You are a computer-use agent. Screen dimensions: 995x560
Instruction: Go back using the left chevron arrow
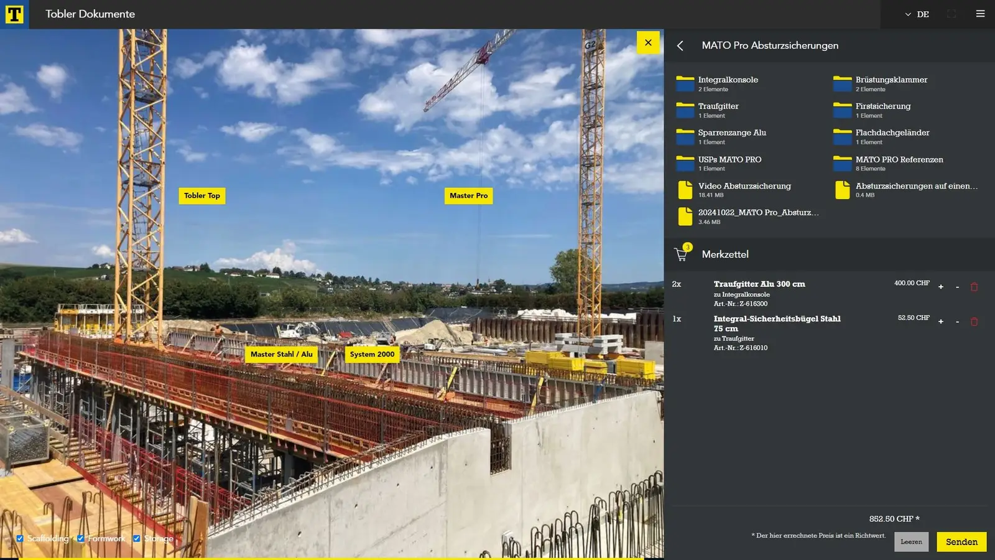click(680, 45)
